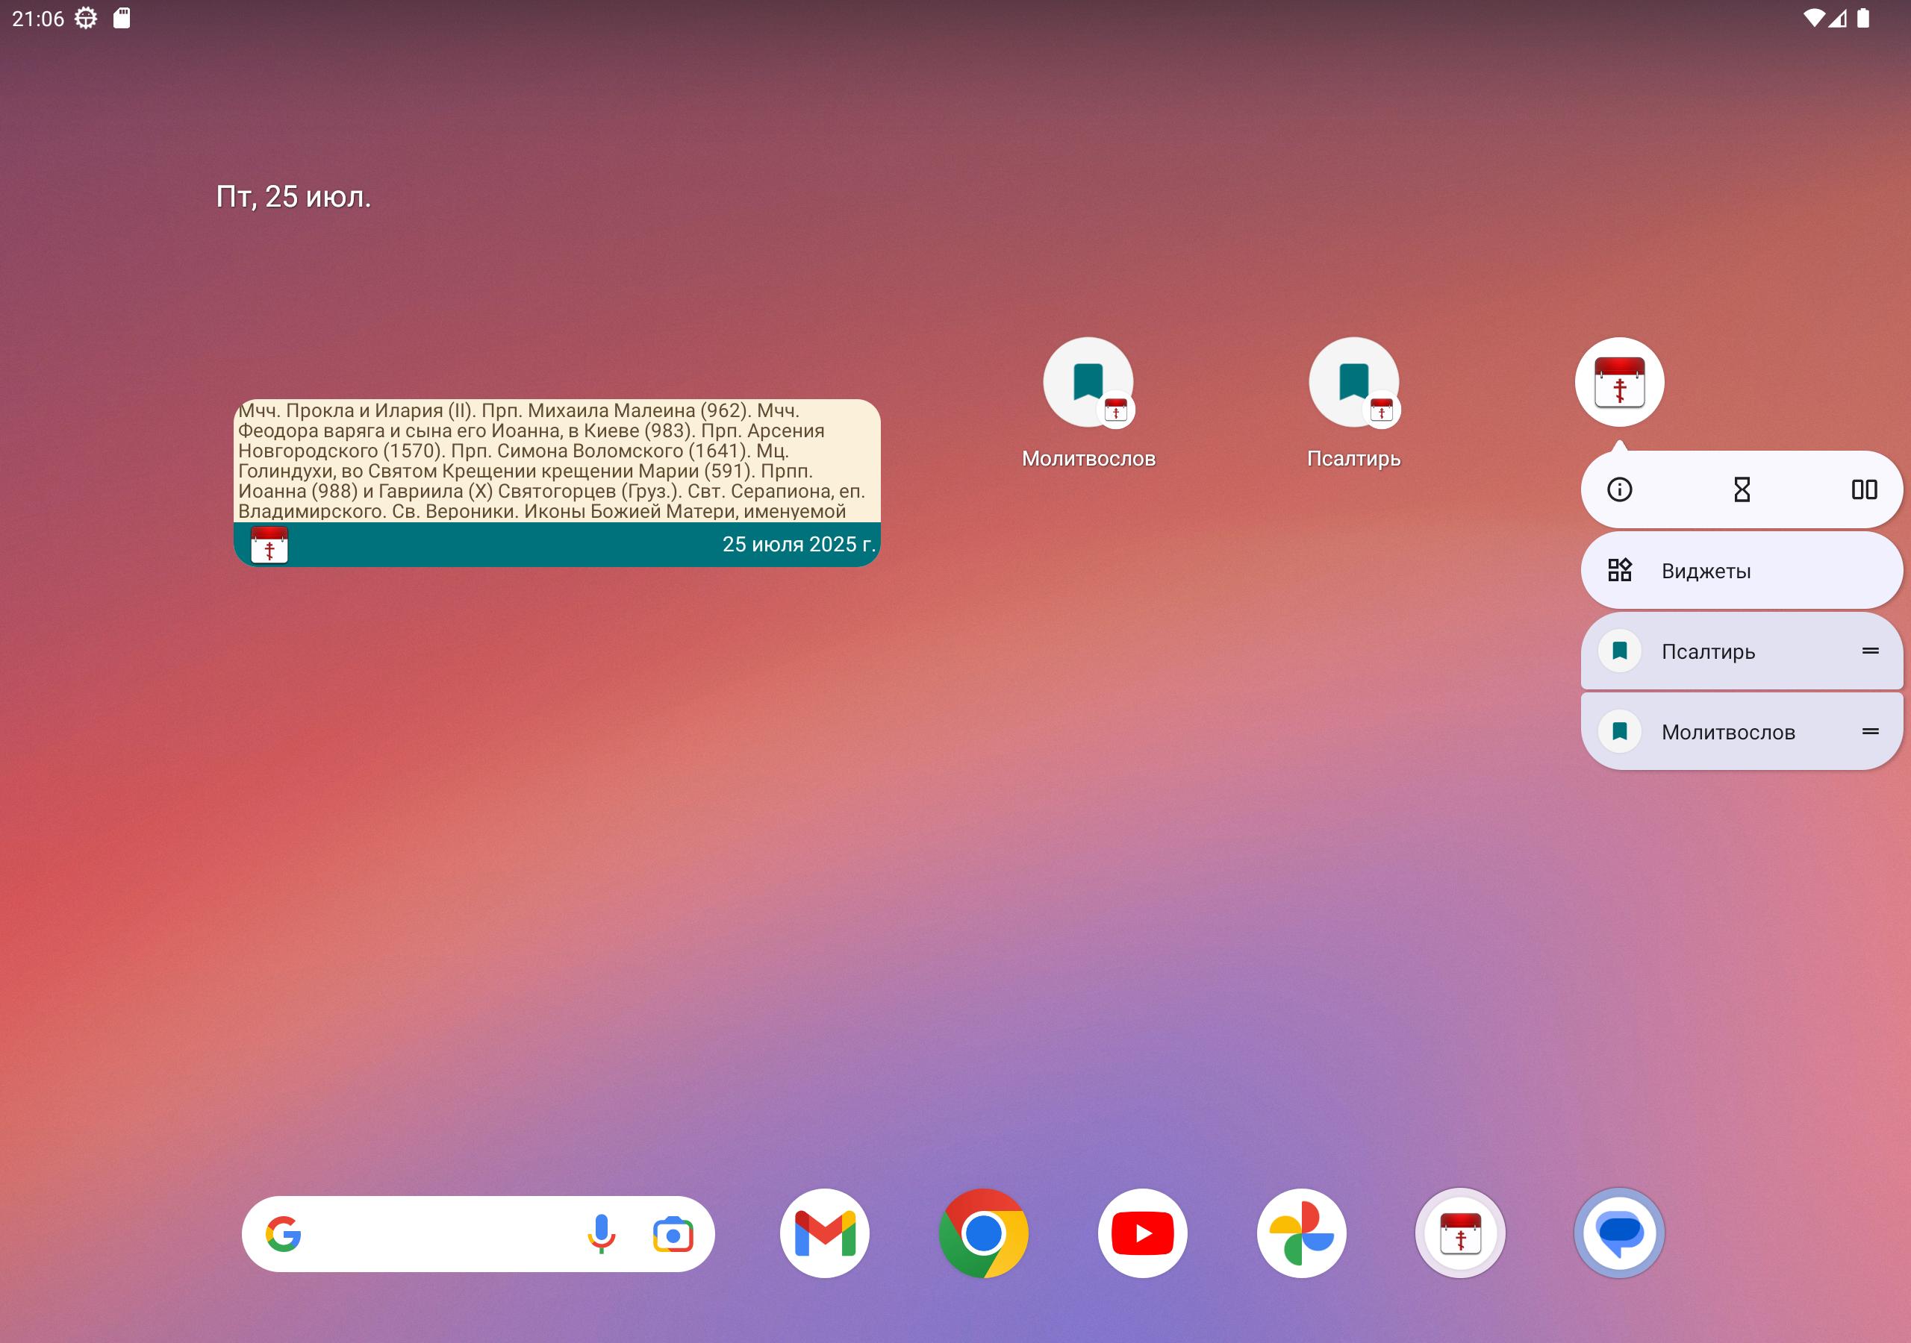Grab the drag handle next to Молитвослов shortcut

point(1870,731)
